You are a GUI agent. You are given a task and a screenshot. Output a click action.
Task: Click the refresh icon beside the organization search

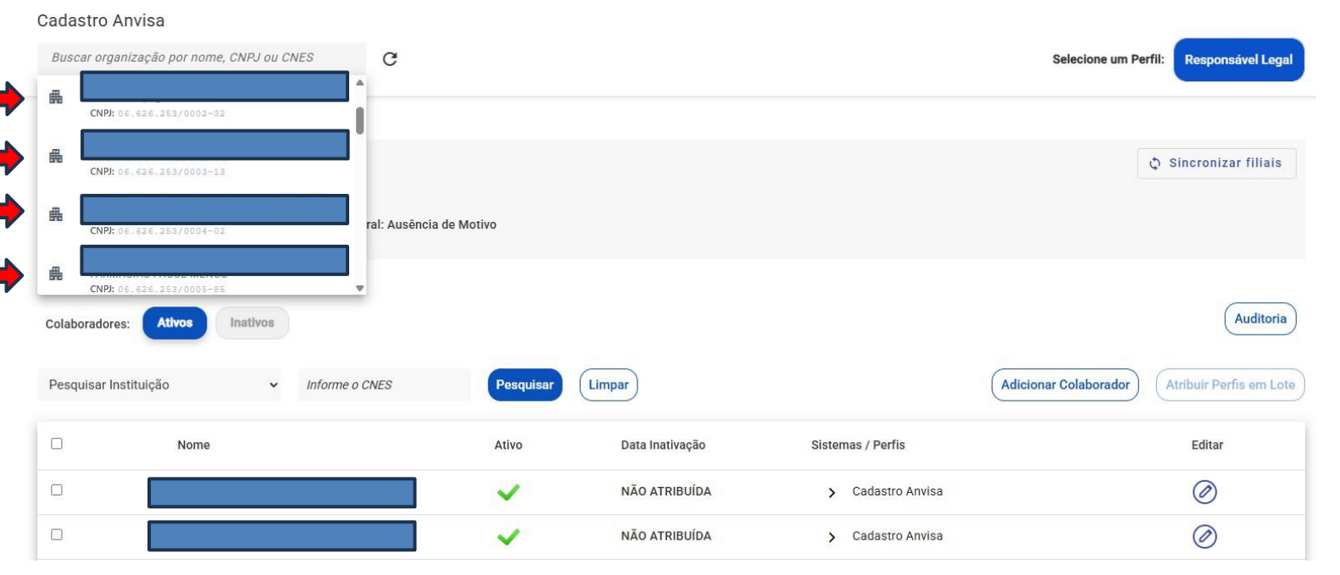coord(390,58)
